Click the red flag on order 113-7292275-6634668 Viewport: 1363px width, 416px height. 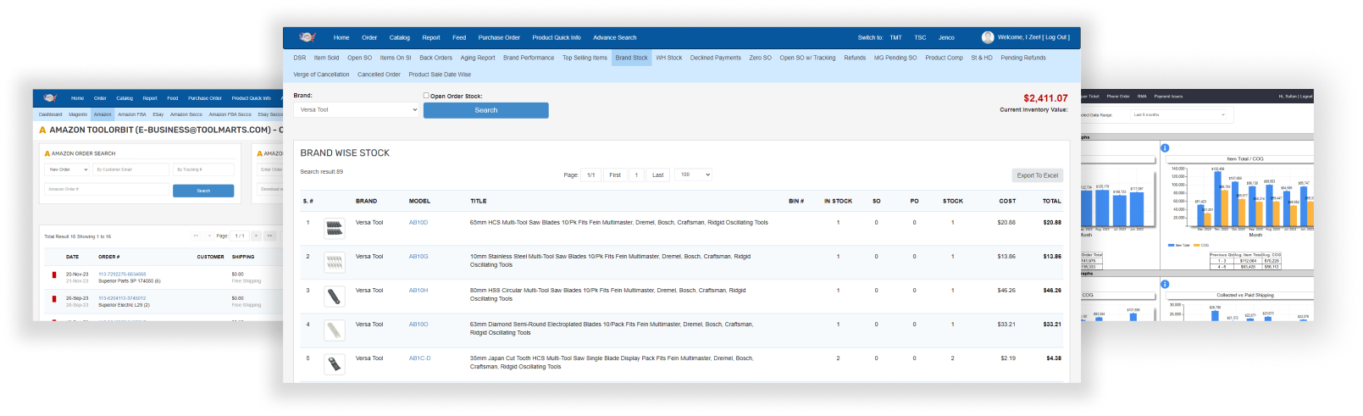pyautogui.click(x=53, y=275)
